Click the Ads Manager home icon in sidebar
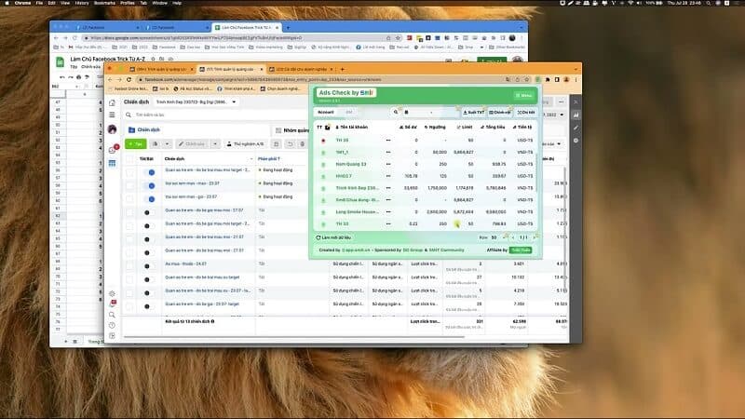The image size is (745, 419). tap(113, 102)
